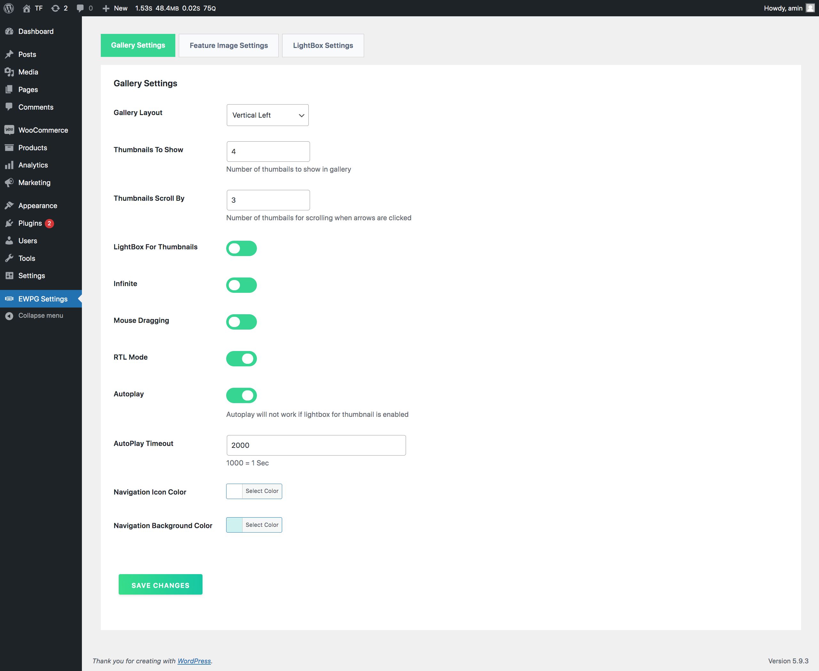Open the comments bubble icon in the admin bar
The image size is (819, 671).
[x=80, y=8]
